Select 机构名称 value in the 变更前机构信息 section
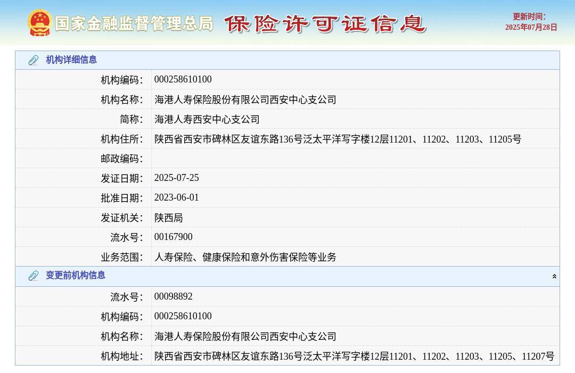The image size is (575, 373). tap(245, 336)
